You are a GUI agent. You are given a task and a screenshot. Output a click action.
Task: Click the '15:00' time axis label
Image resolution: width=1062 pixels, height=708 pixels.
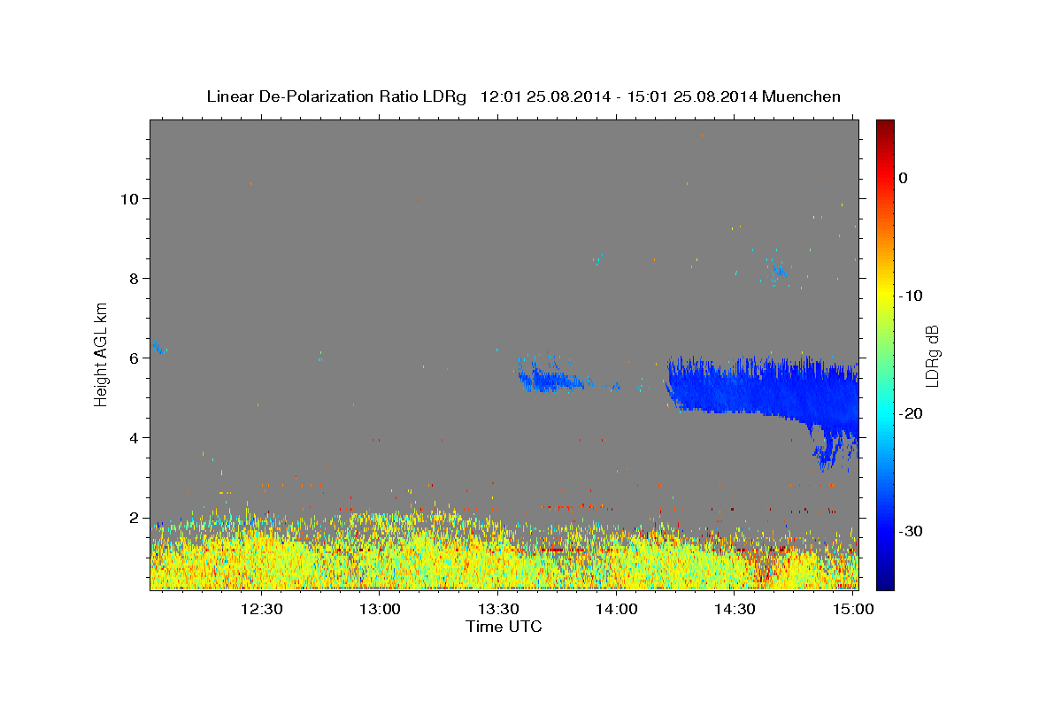click(x=853, y=609)
